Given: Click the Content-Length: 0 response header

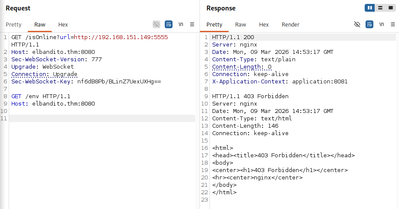Looking at the screenshot, I should click(242, 66).
